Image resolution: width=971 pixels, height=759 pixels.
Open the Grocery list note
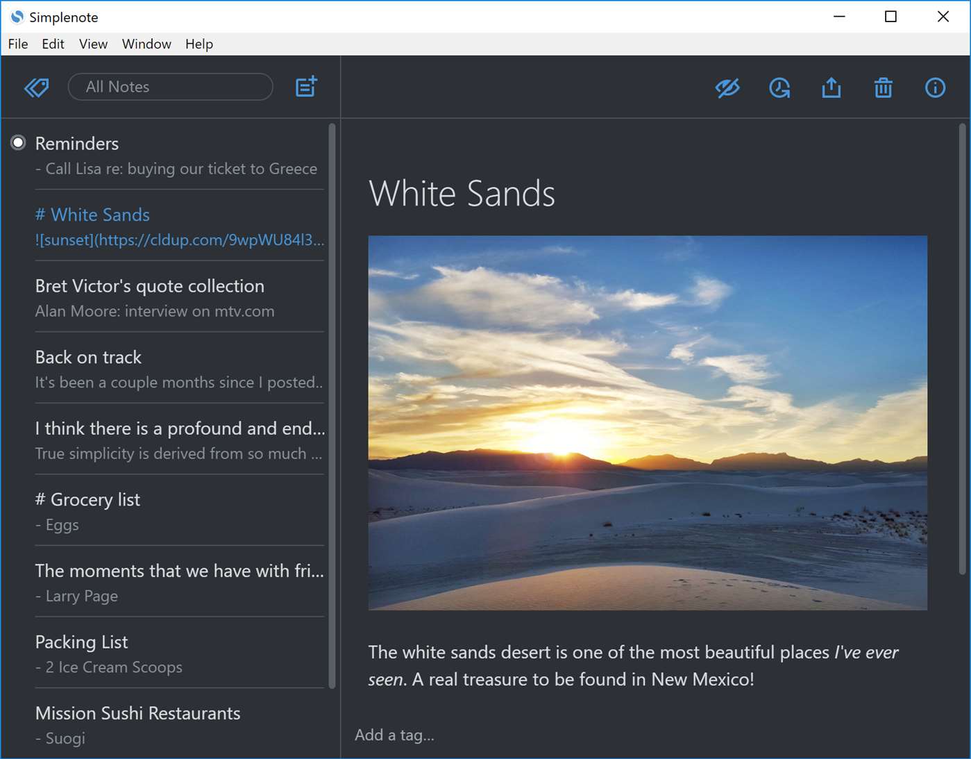coord(87,499)
